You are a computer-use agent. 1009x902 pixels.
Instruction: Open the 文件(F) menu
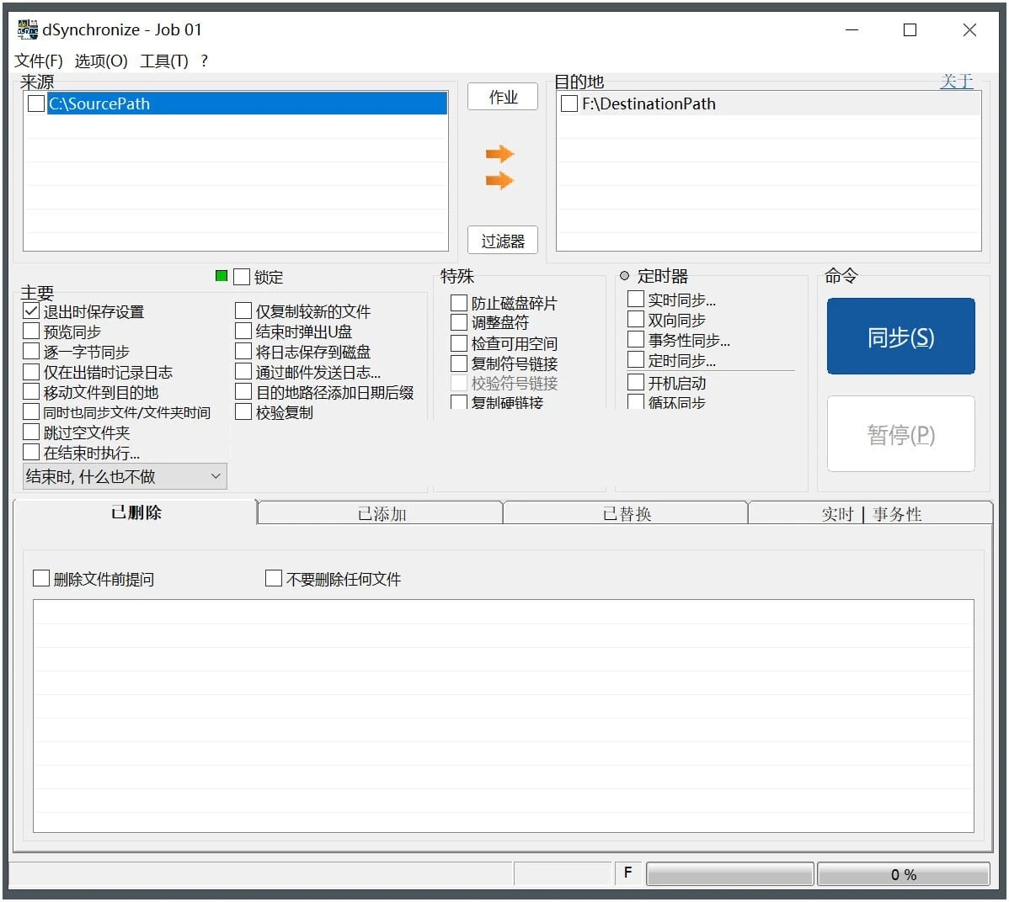pyautogui.click(x=39, y=61)
